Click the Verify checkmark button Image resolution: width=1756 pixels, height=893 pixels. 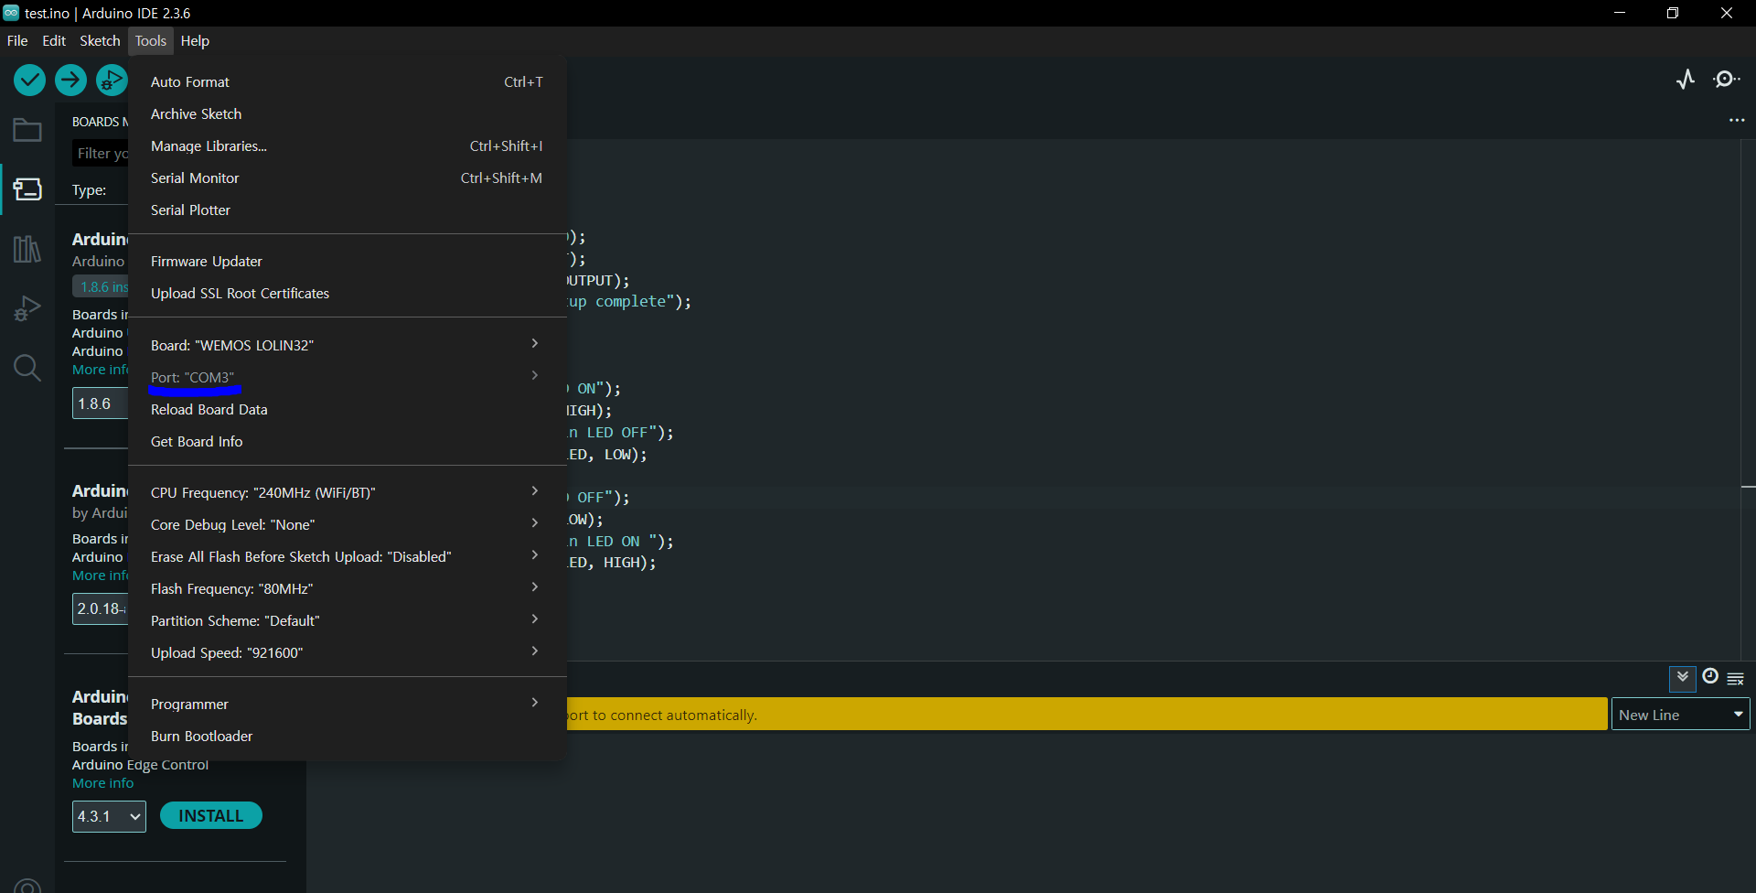point(29,81)
